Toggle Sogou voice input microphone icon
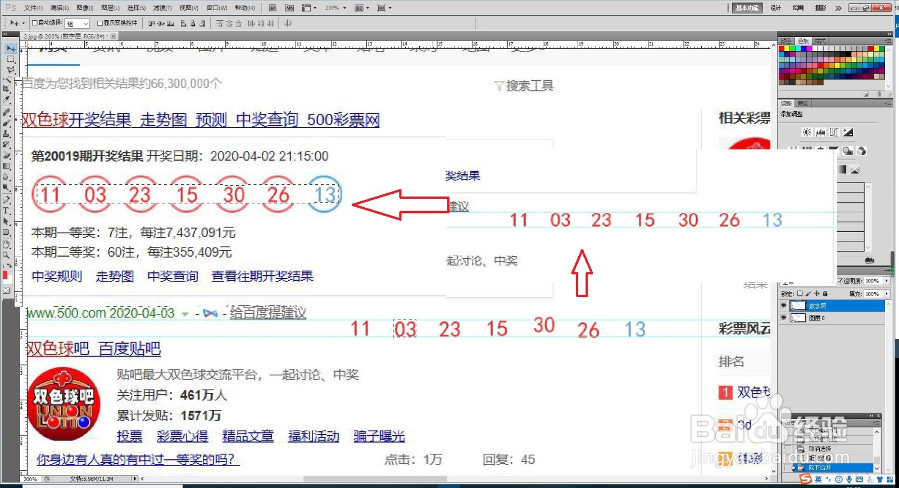Screen dimensions: 899x488 pyautogui.click(x=849, y=479)
